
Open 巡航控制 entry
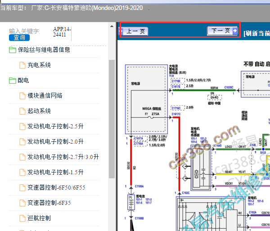coord(39,218)
